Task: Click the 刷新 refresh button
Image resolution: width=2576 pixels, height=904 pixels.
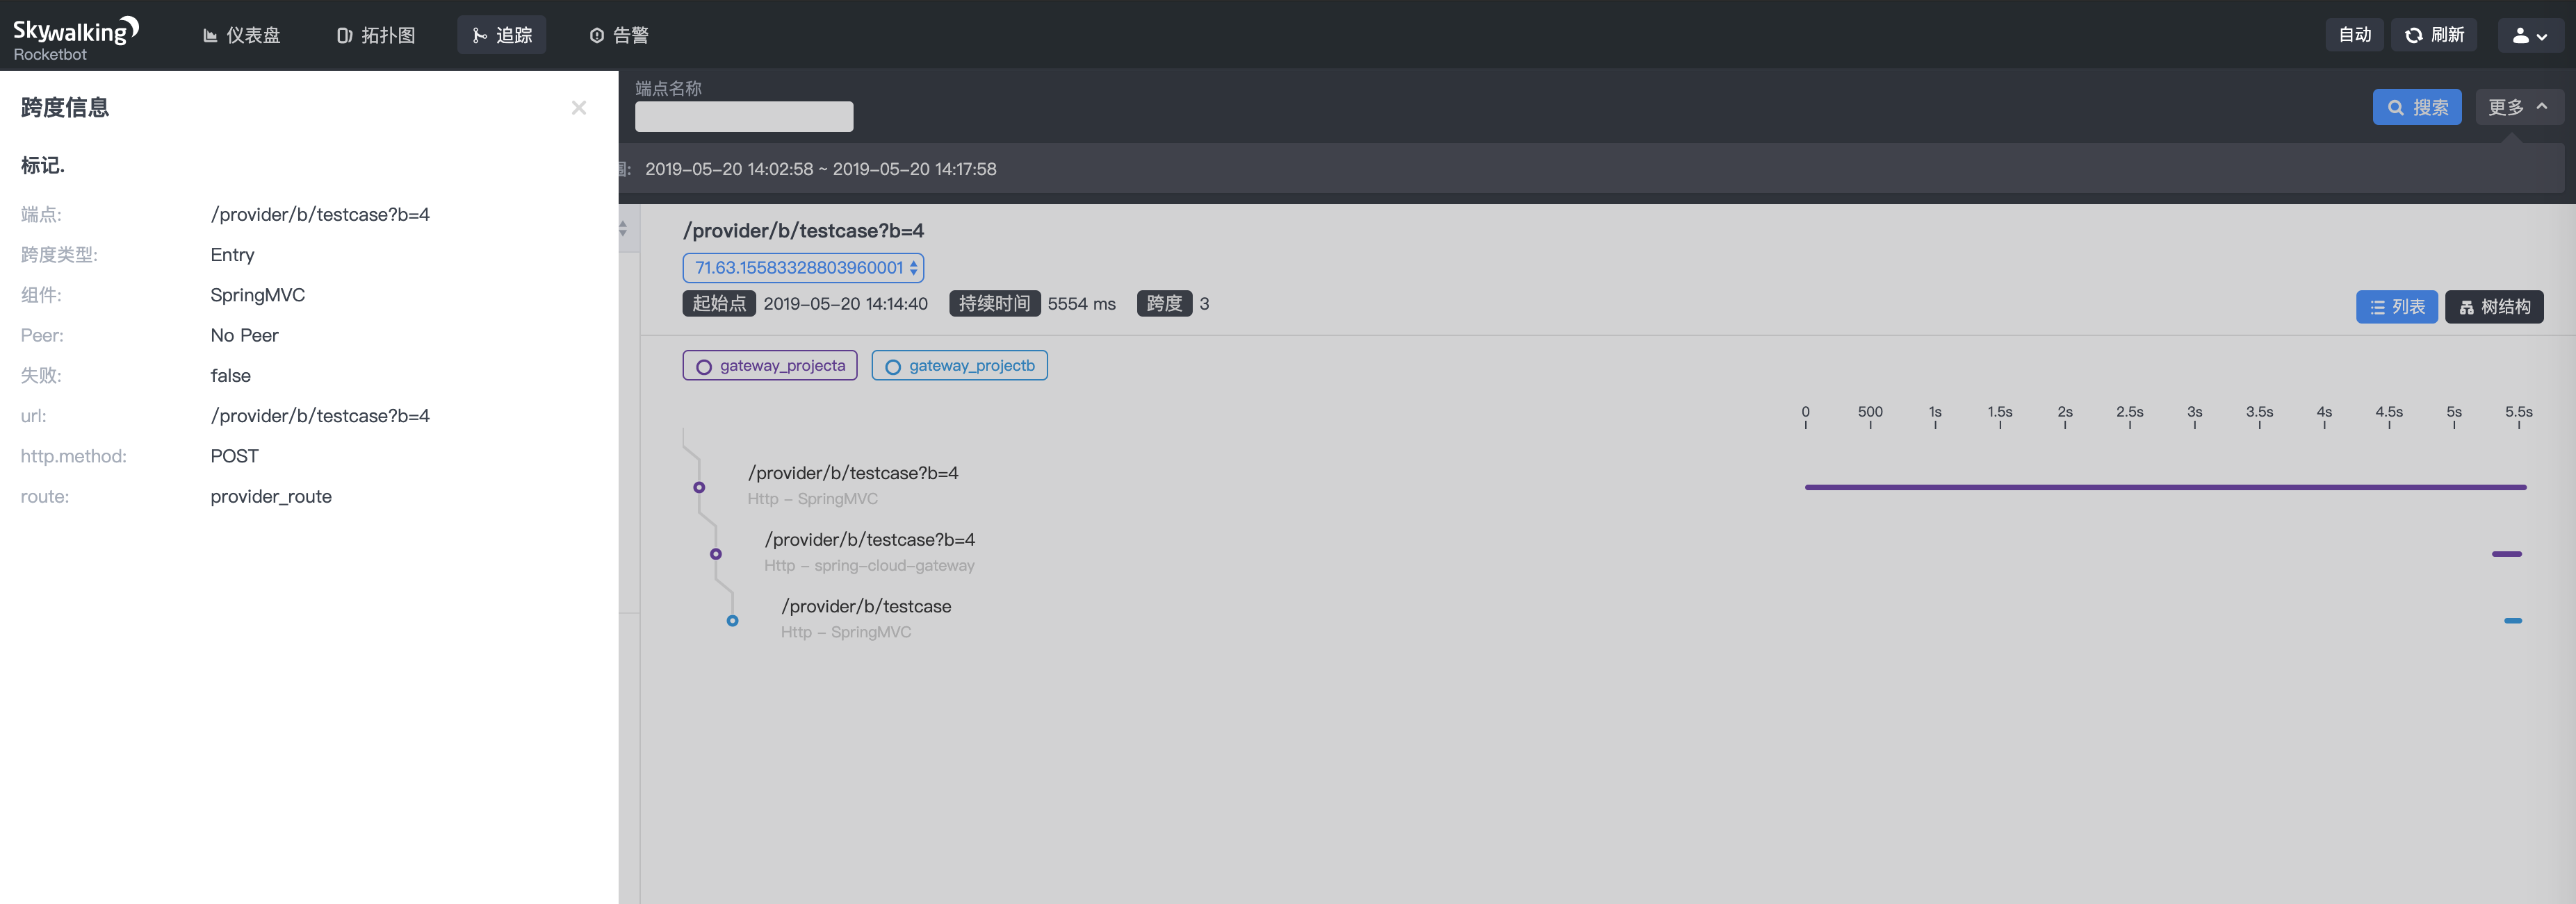Action: [2434, 35]
